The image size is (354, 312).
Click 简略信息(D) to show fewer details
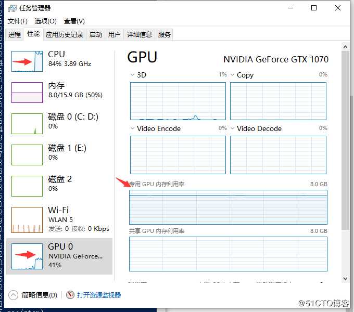(40, 295)
